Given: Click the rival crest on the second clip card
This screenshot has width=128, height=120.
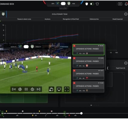Looking at the screenshot, I should point(87,66).
